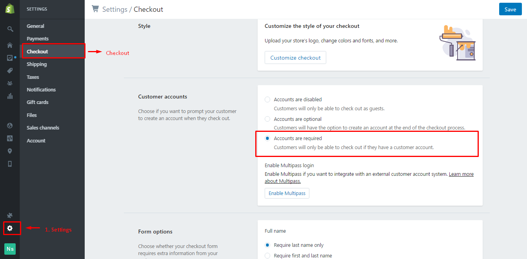527x259 pixels.
Task: Click the 'Full name' label
Action: point(275,231)
